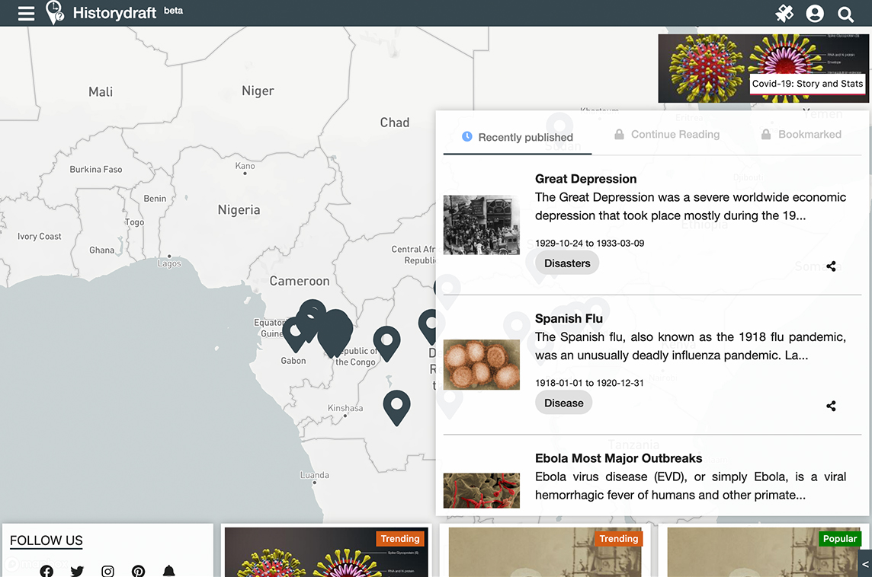Viewport: 872px width, 577px height.
Task: Click the Spanish Flu date range 1918-01-01
Action: 589,383
